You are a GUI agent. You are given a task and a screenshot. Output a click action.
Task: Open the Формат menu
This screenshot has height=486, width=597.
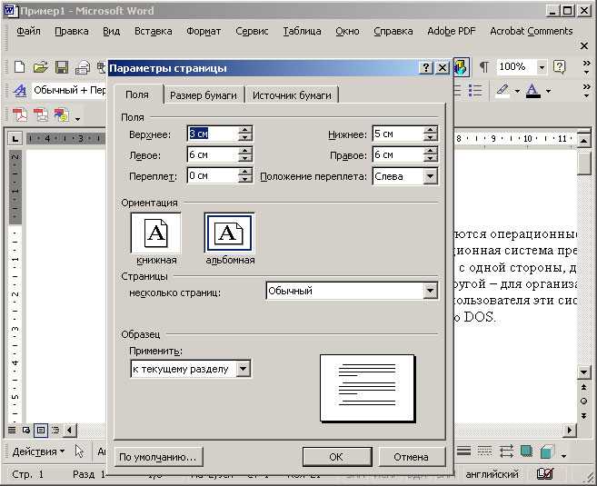tap(204, 31)
